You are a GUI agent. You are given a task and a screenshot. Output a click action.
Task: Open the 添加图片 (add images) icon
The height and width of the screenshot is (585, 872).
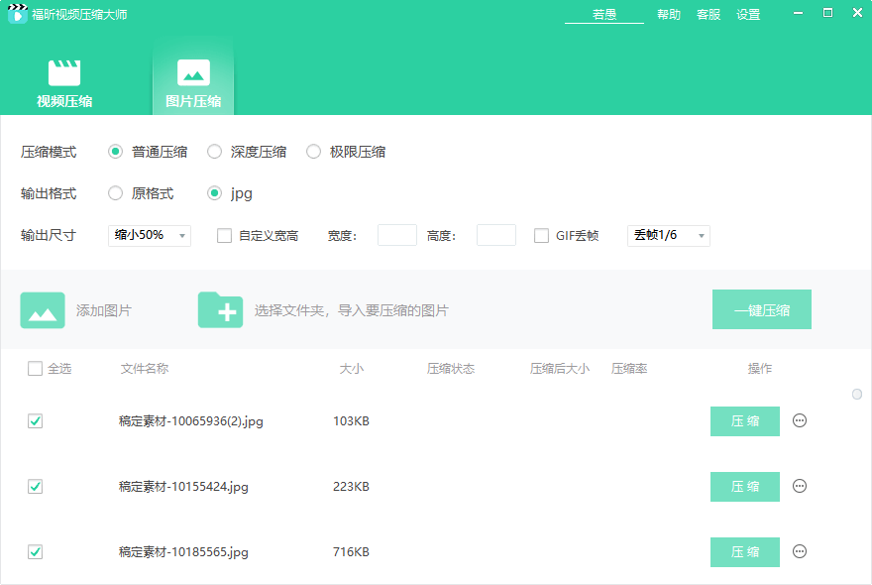tap(43, 308)
